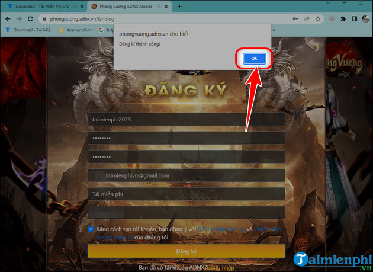Open the Chrome profile avatar

click(x=366, y=19)
